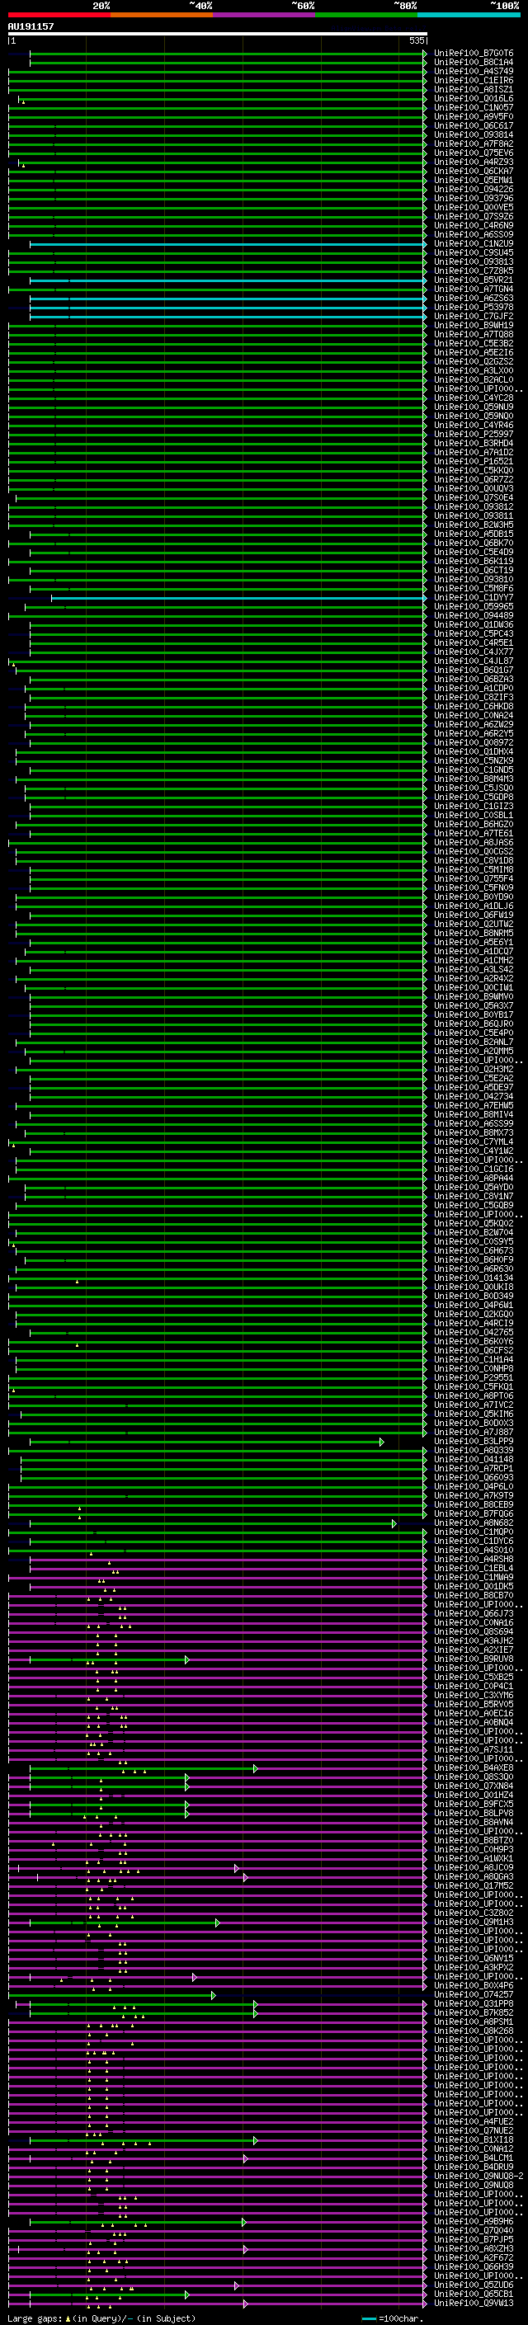This screenshot has height=2325, width=528.
Task: Open hit UniRef100_A4S749
Action: (473, 71)
